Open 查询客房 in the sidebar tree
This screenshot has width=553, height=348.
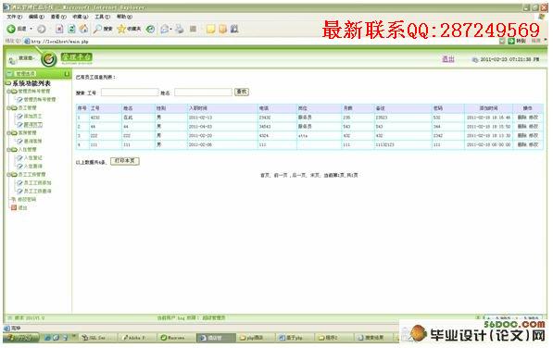pyautogui.click(x=33, y=142)
